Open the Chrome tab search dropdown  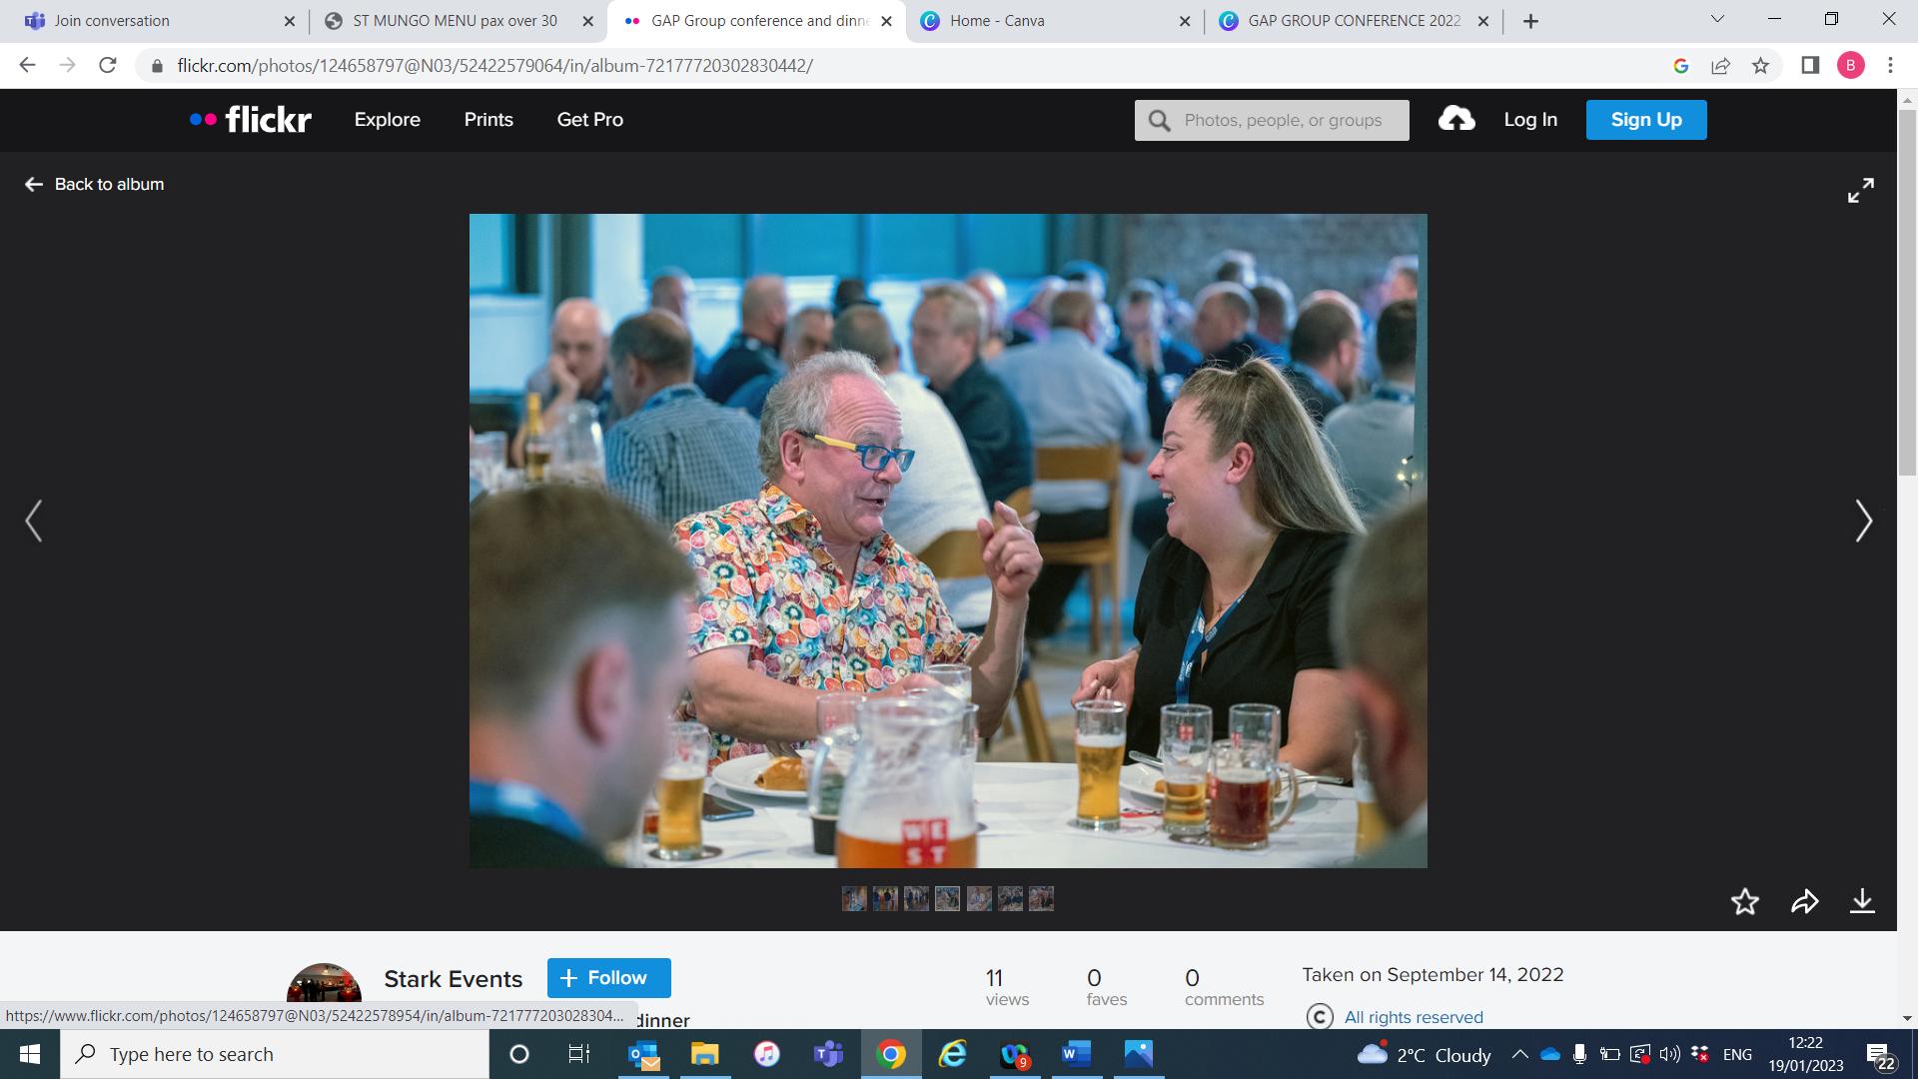tap(1718, 19)
